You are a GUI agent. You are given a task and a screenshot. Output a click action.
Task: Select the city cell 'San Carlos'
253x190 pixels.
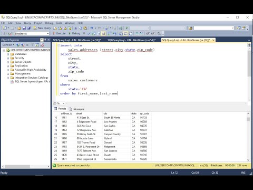116,126
